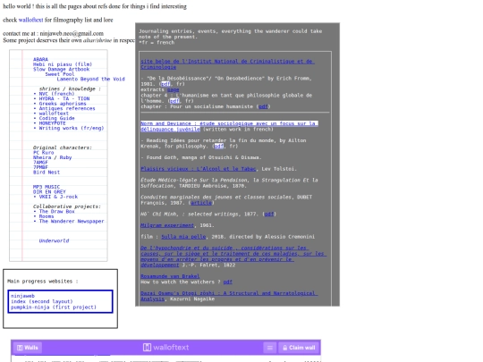Open the Sweet Pool link

click(x=60, y=74)
